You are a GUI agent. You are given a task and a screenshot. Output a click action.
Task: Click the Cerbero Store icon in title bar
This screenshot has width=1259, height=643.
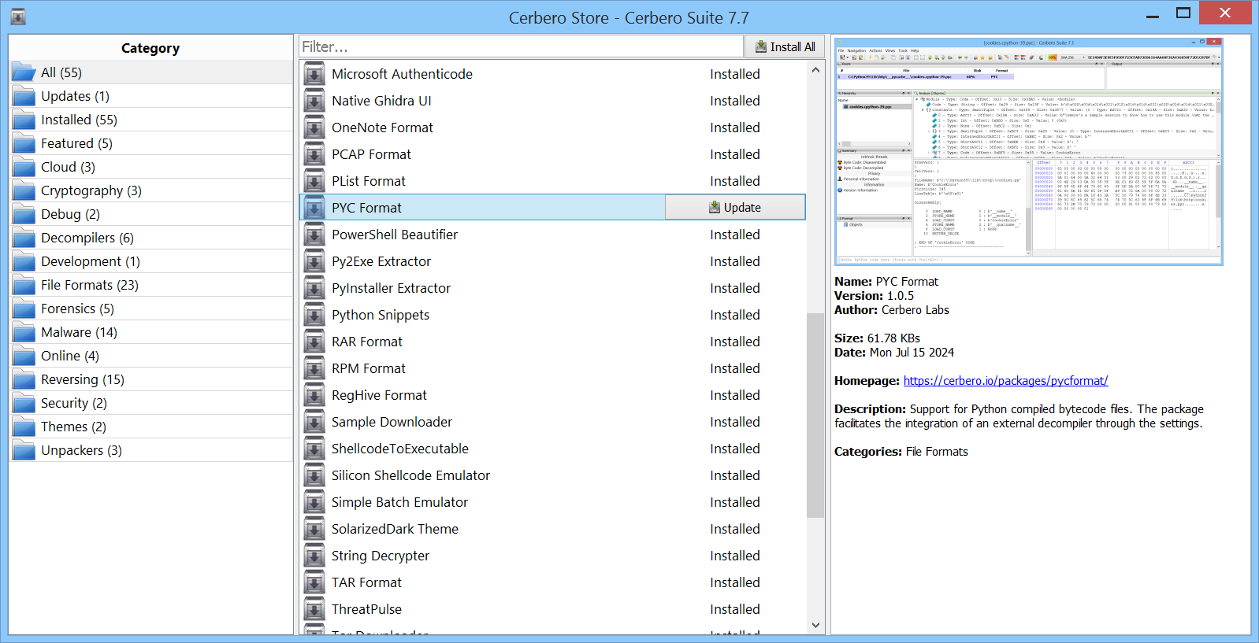(x=18, y=17)
